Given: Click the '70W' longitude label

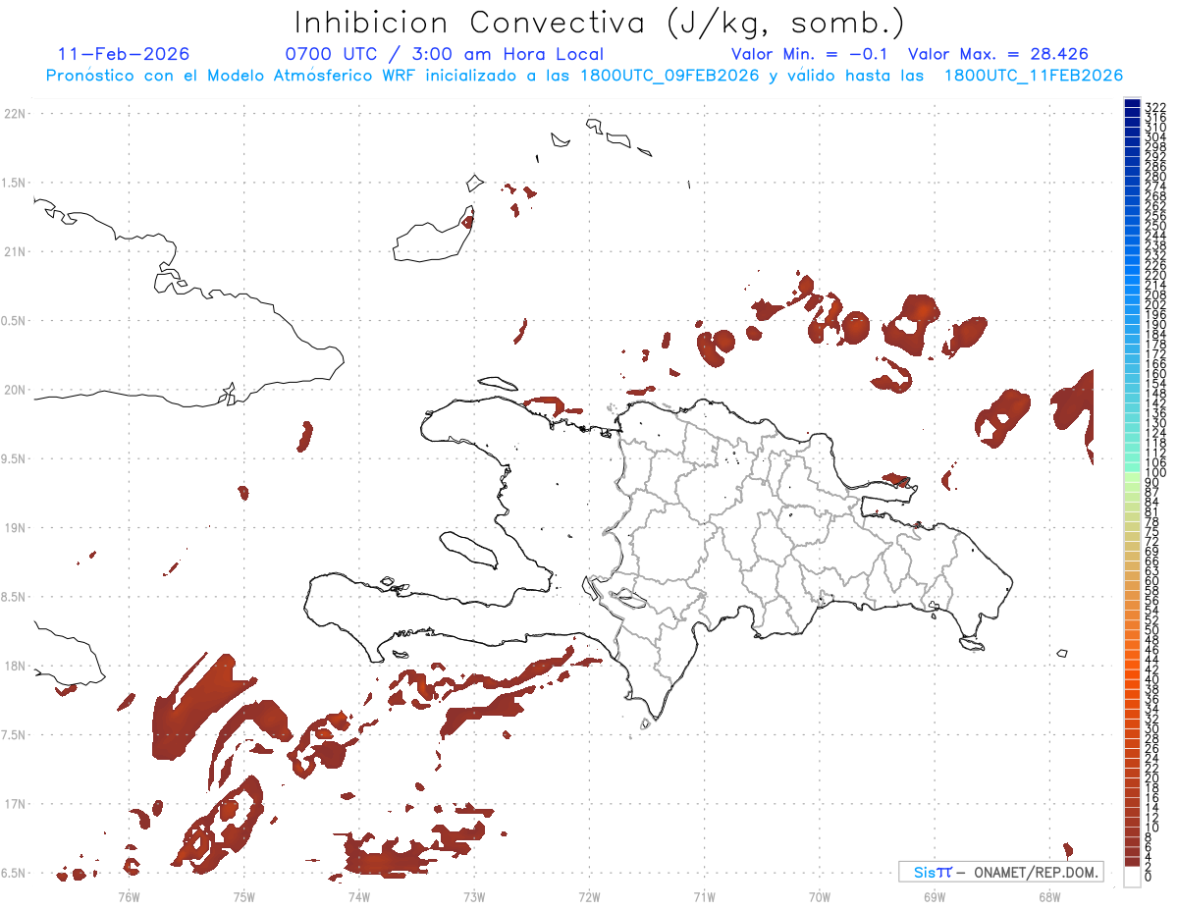Looking at the screenshot, I should [819, 896].
